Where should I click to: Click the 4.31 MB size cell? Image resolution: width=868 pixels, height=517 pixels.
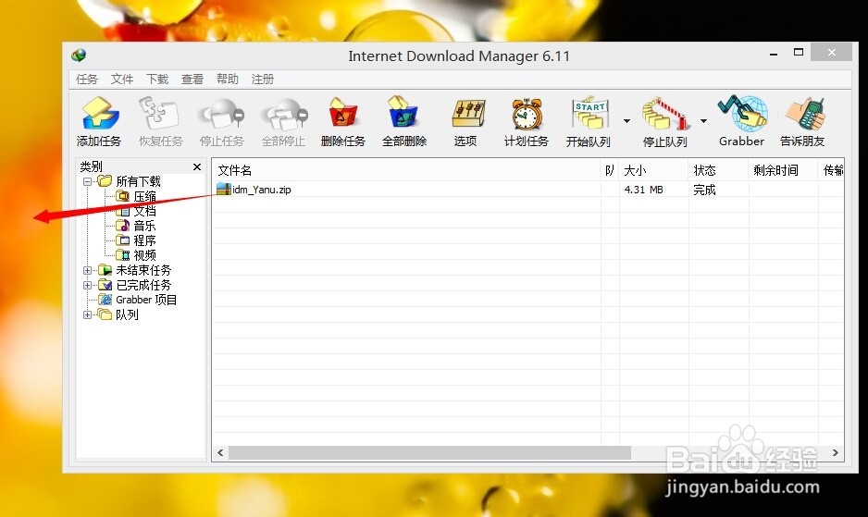643,190
